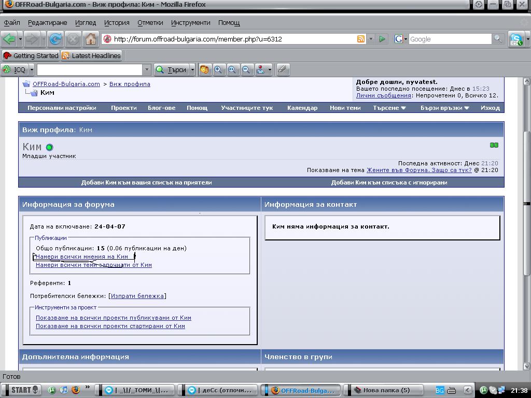Viewport: 531px width, 398px height.
Task: Open the История menu
Action: click(x=117, y=23)
